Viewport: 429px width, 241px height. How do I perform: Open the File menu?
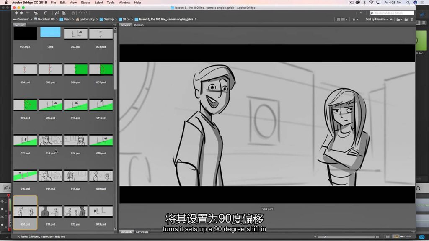[53, 3]
